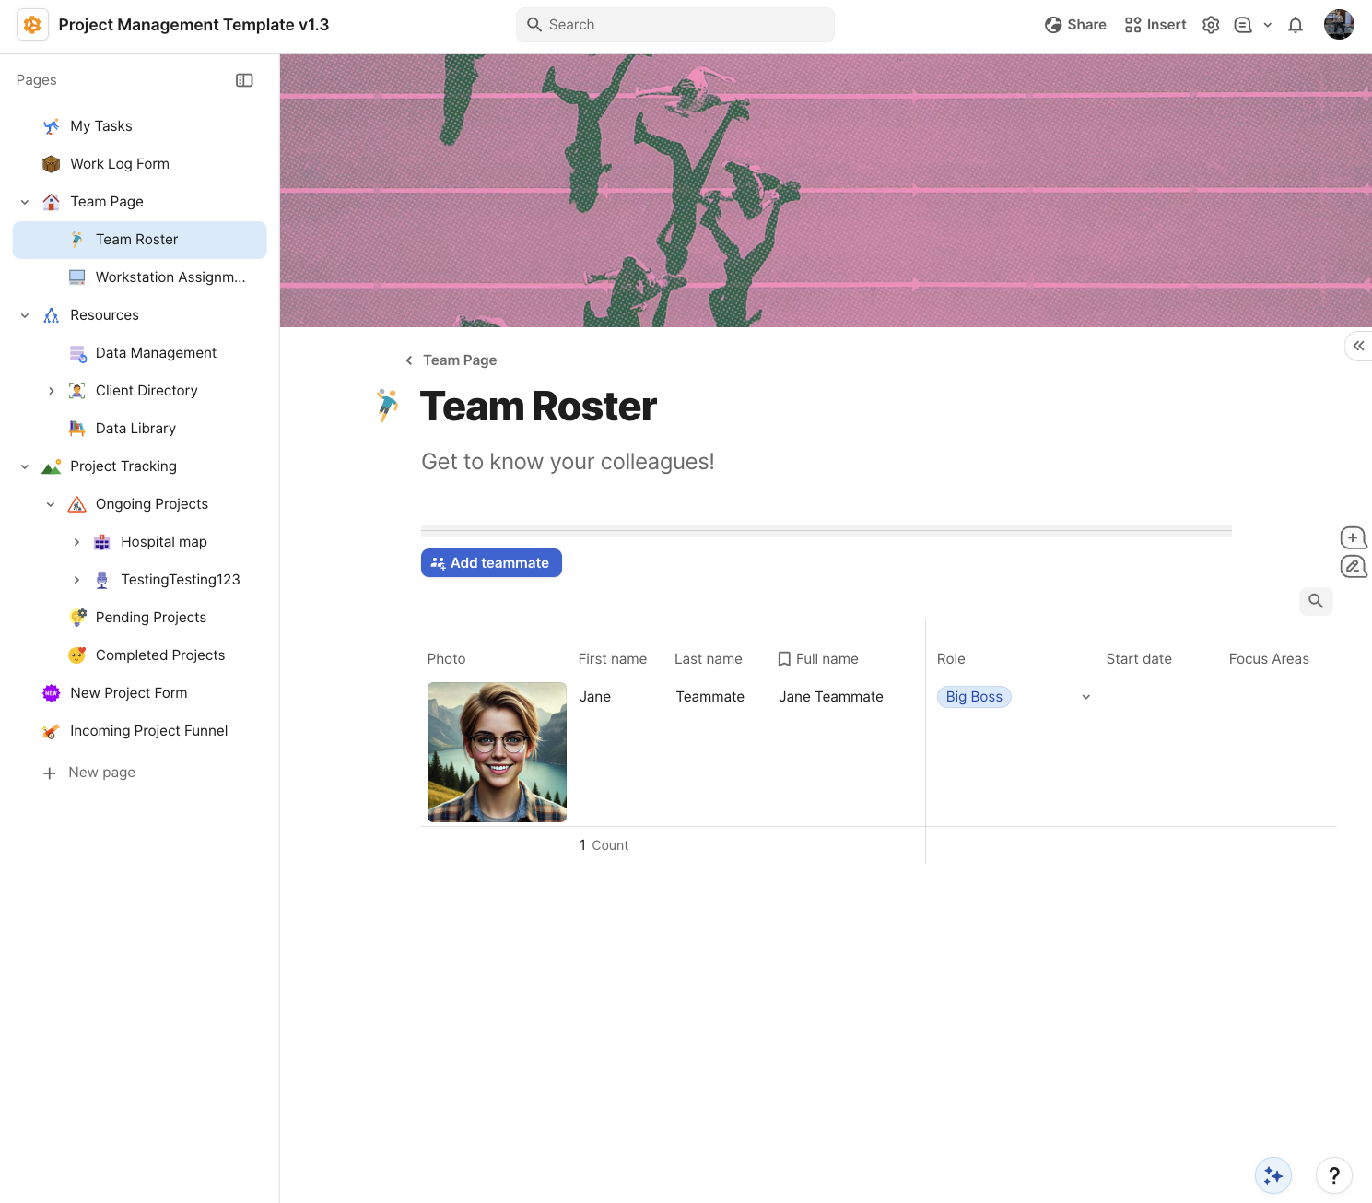Click the comments icon in top bar
Screen dimensions: 1372x1203
(1243, 25)
